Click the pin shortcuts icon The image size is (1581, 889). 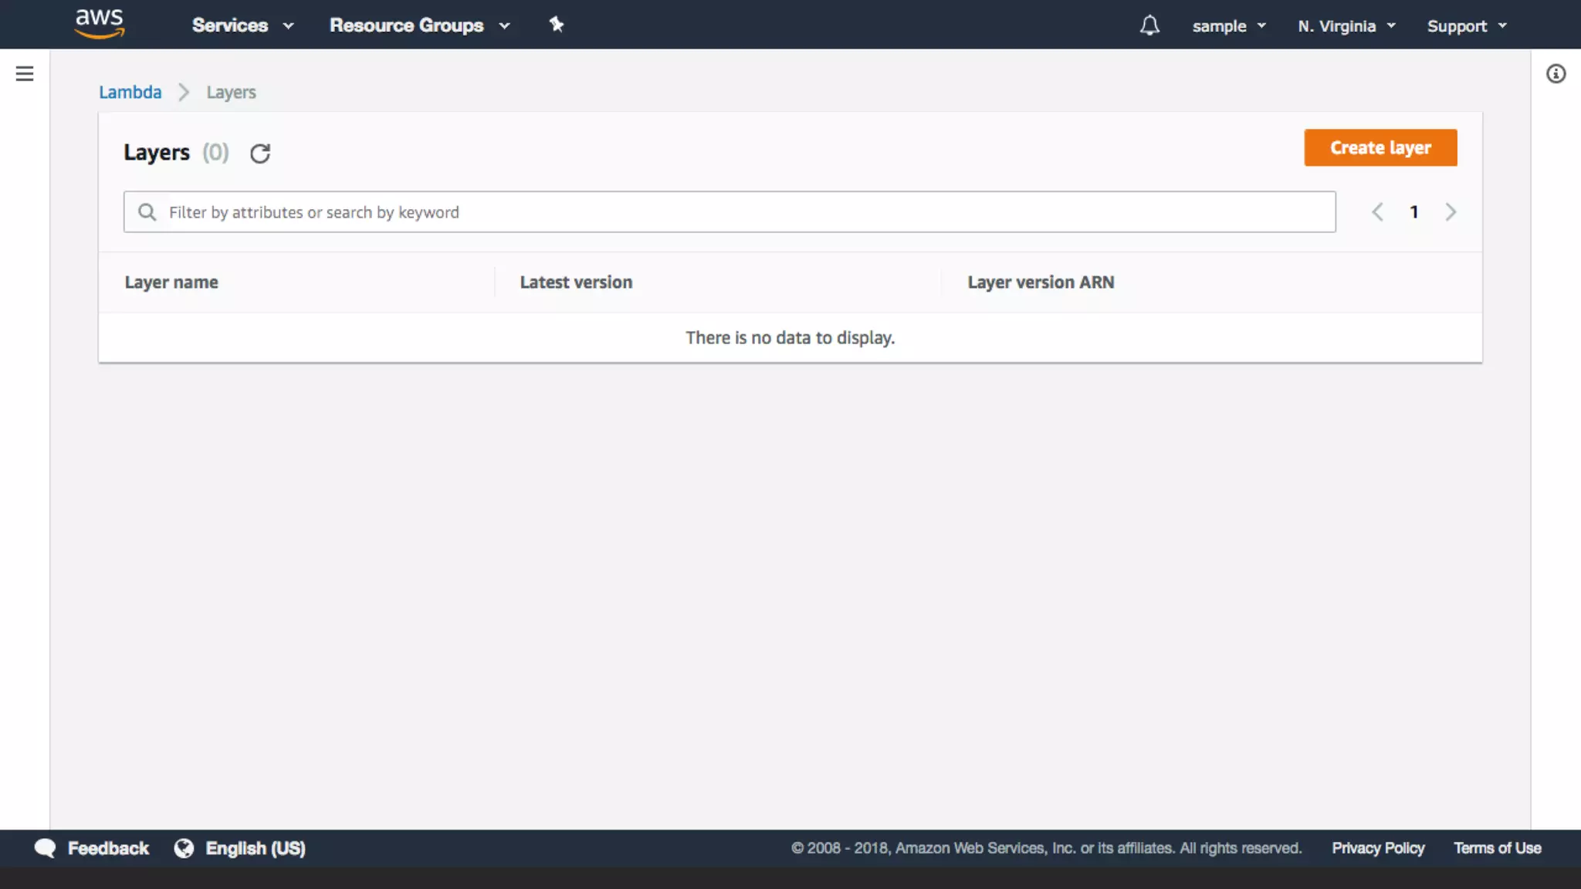(x=556, y=25)
